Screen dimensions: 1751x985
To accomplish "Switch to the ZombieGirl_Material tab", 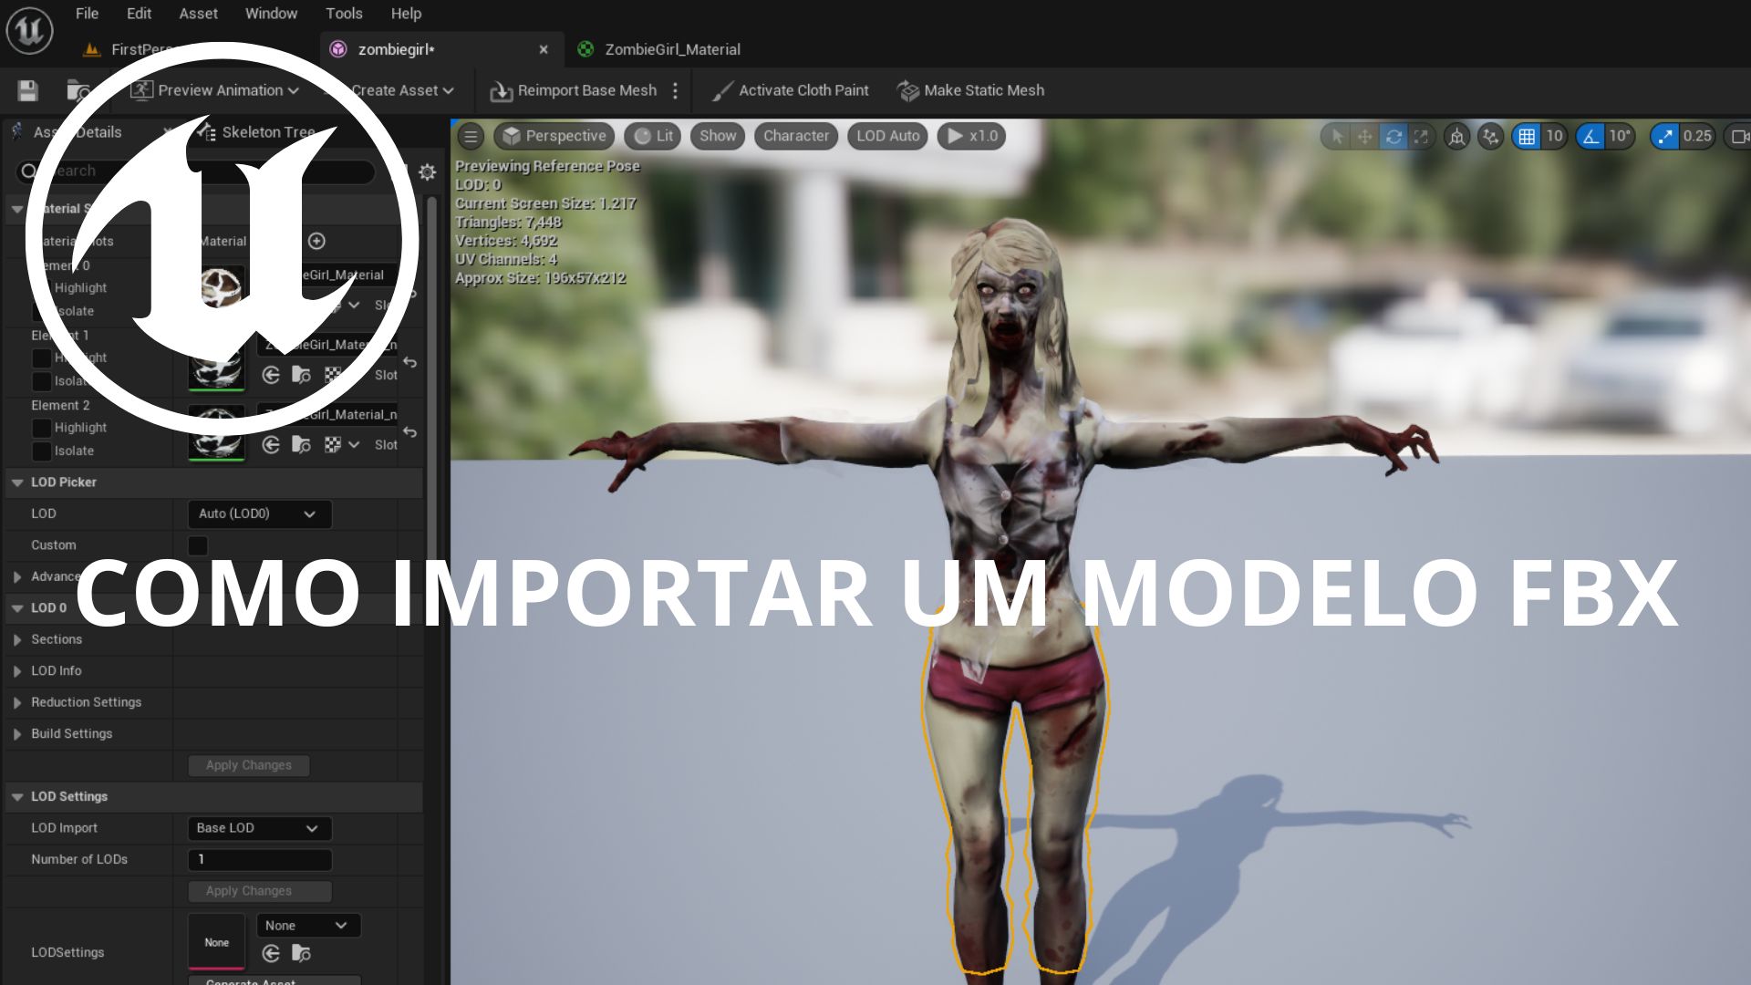I will [x=672, y=49].
